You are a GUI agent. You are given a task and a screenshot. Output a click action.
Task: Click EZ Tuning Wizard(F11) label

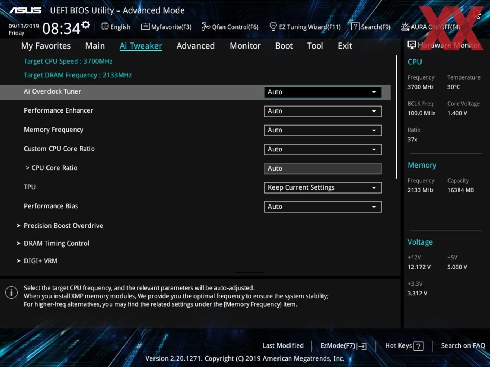pyautogui.click(x=310, y=27)
